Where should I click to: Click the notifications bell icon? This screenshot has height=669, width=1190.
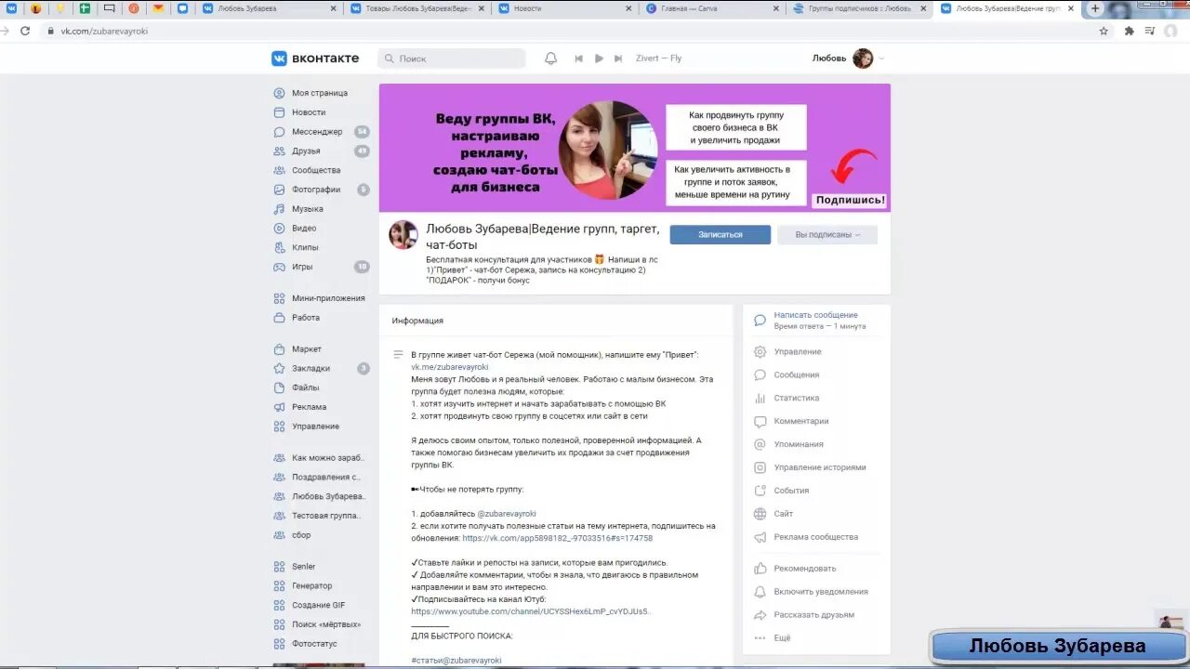tap(550, 59)
